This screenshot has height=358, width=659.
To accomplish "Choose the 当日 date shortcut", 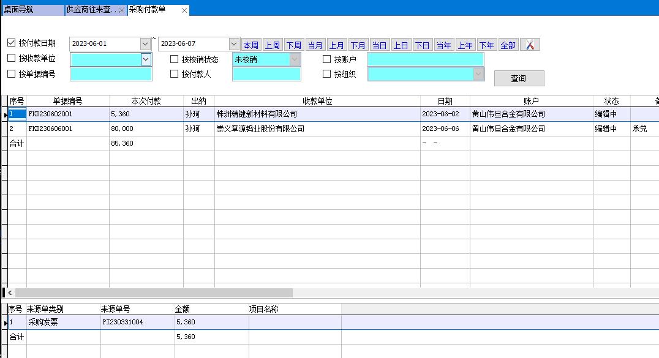I will click(379, 45).
